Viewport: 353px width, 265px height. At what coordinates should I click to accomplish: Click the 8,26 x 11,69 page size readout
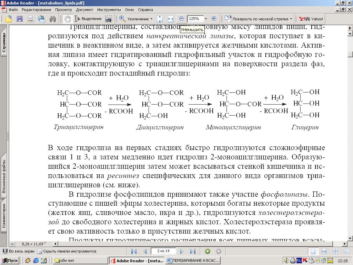(33, 244)
